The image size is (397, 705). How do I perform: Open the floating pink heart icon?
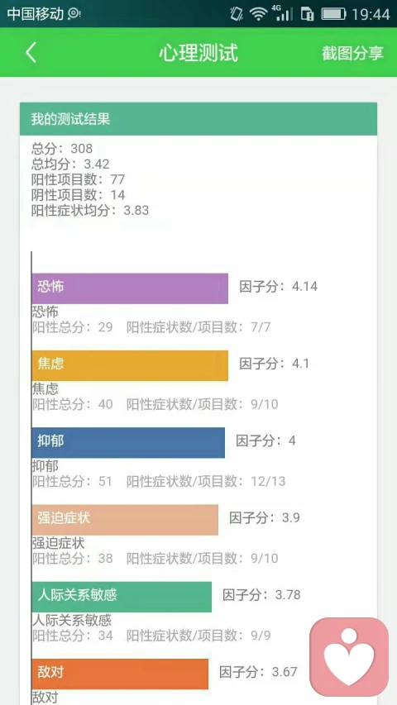pos(349,656)
